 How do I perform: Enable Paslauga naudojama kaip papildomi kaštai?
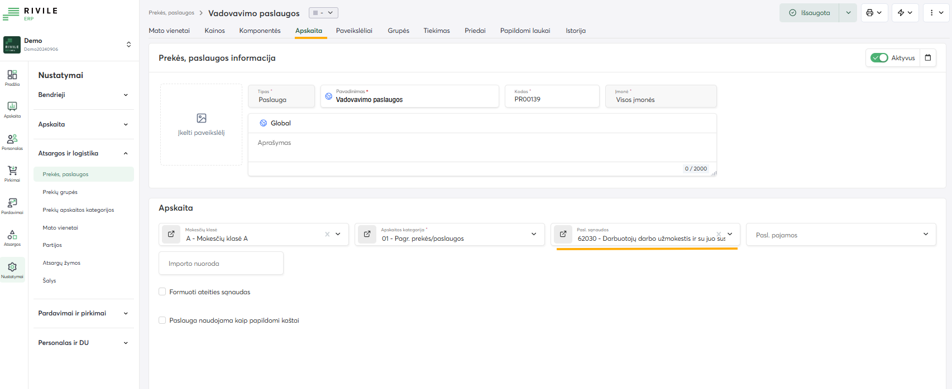[x=162, y=320]
